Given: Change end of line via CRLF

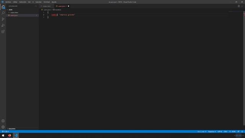Looking at the screenshot, I should [x=225, y=131].
